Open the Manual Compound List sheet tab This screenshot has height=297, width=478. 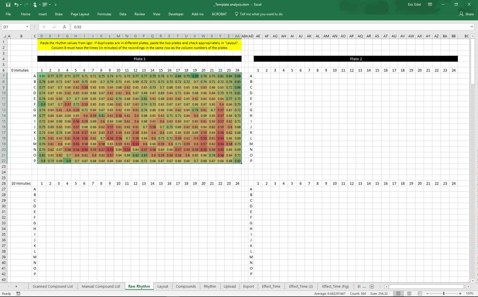[101, 286]
